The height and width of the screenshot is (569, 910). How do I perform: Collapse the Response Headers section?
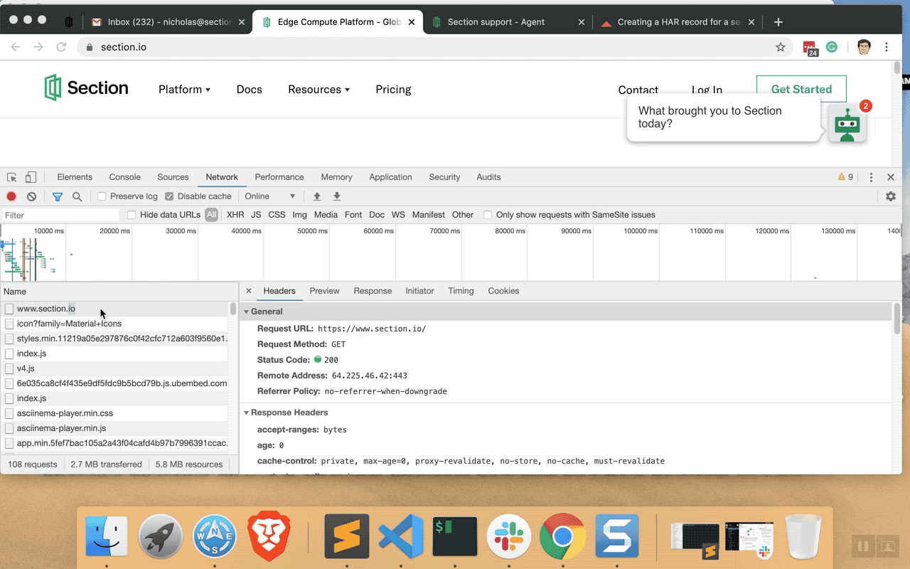[x=247, y=413]
